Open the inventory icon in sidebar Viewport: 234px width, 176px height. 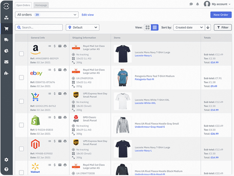coord(6,17)
